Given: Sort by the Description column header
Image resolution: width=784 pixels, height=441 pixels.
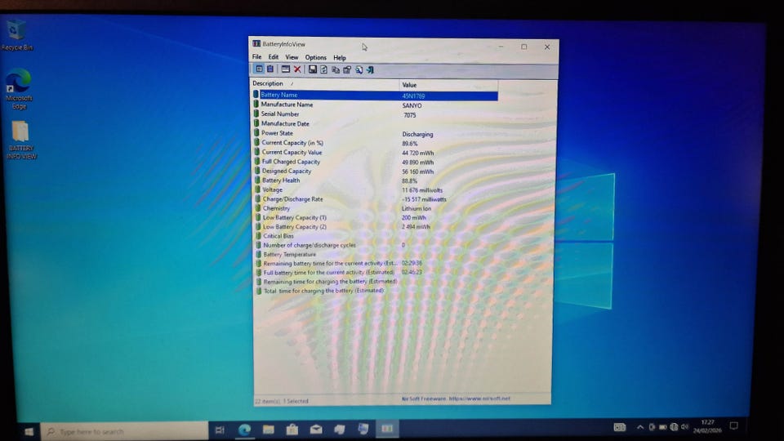Looking at the screenshot, I should coord(324,83).
